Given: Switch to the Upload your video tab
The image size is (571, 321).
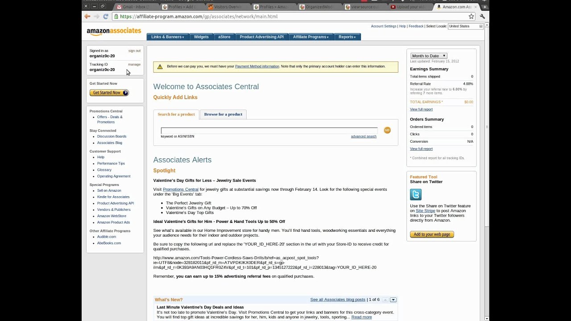Looking at the screenshot, I should 410,7.
